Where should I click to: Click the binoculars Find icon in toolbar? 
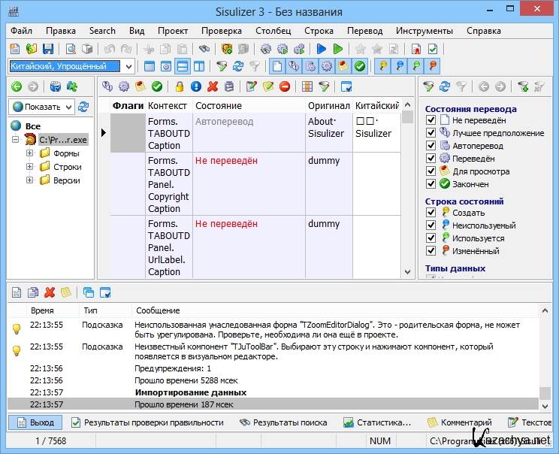[x=204, y=49]
